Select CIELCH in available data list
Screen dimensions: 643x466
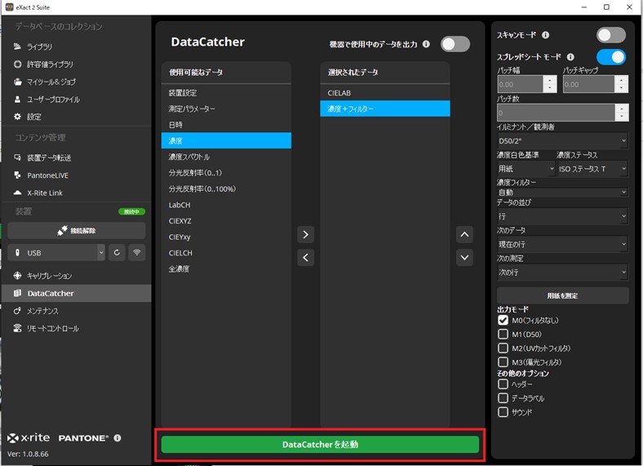226,253
